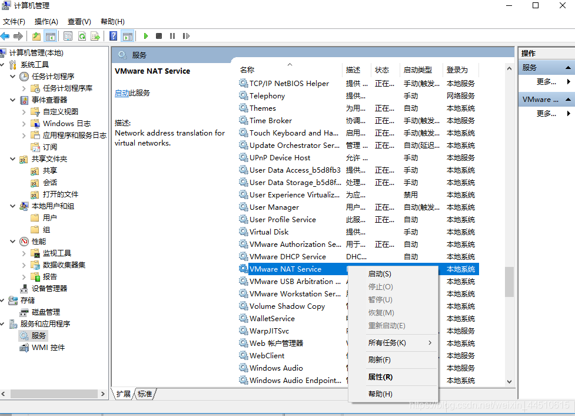The image size is (575, 416).
Task: Click the services list vertical scrollbar thumb
Action: tap(509, 282)
